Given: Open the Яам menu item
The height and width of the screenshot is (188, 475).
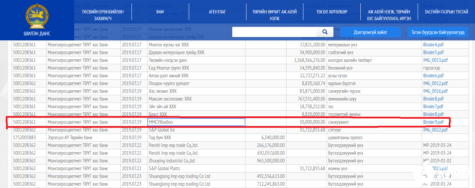Looking at the screenshot, I should 160,12.
